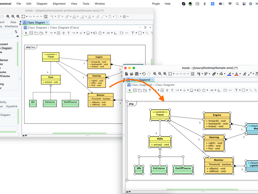Viewport: 258px width, 194px height.
Task: Activate the Select pointer tool in front toolbar
Action: point(129,90)
